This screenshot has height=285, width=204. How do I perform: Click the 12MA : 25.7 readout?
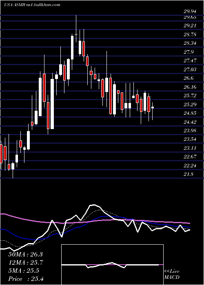point(25,262)
